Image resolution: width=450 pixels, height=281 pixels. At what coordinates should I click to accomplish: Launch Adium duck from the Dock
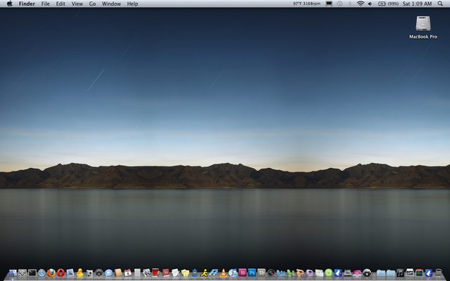[79, 273]
